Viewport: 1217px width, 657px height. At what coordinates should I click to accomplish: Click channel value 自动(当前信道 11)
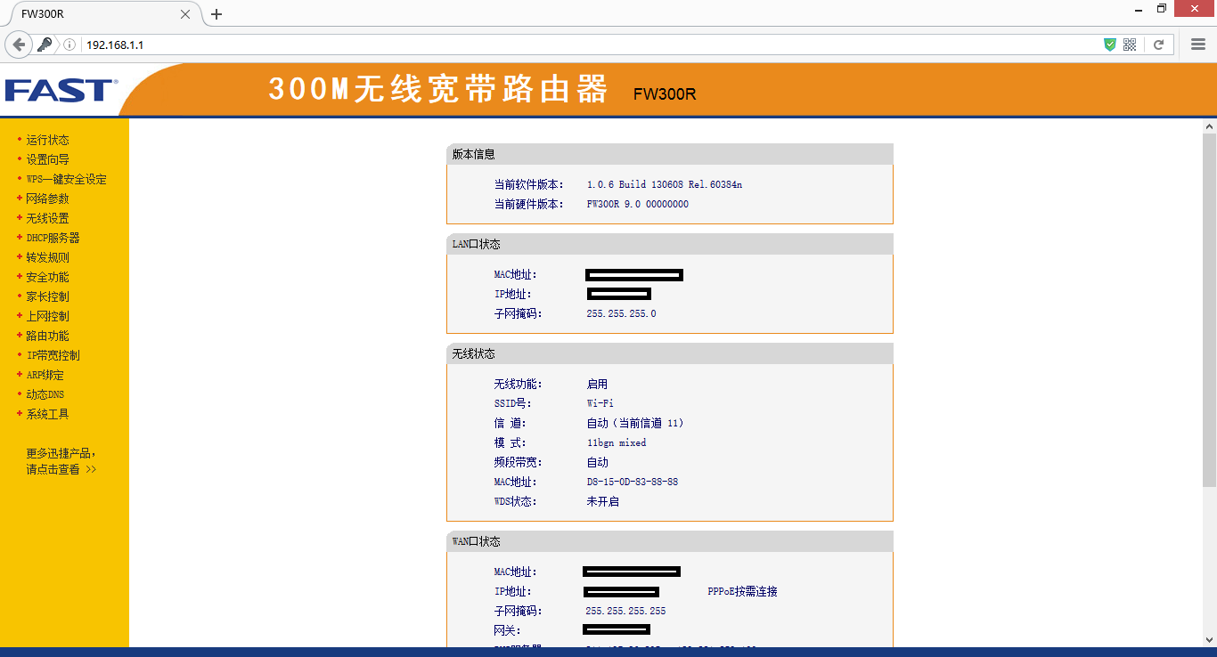[635, 423]
